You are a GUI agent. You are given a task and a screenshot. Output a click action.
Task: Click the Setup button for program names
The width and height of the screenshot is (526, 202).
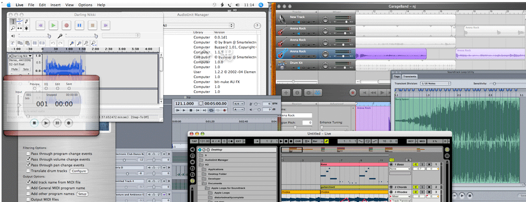(x=82, y=194)
